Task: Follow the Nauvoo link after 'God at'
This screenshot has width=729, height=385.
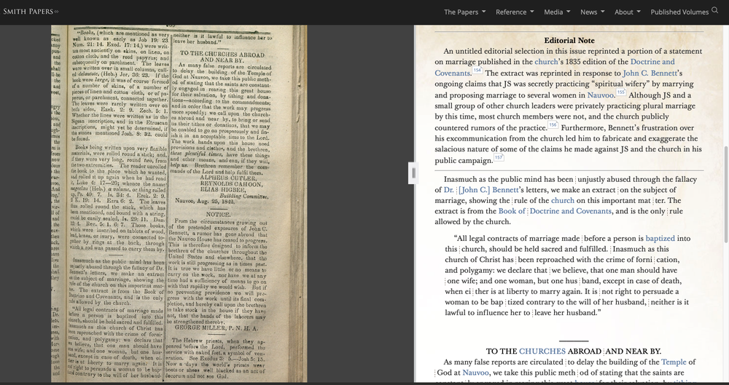Action: (x=475, y=373)
